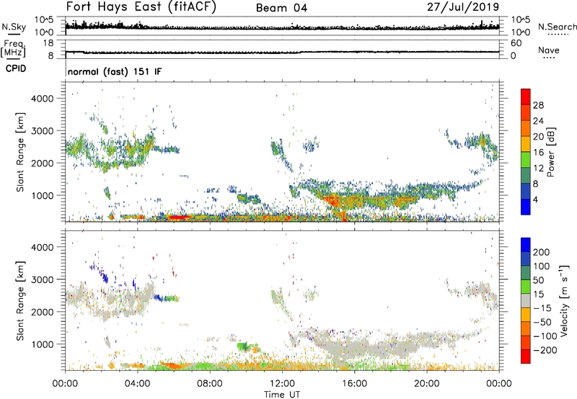
Task: Click the "16:00" time tick label
Action: pyautogui.click(x=354, y=384)
